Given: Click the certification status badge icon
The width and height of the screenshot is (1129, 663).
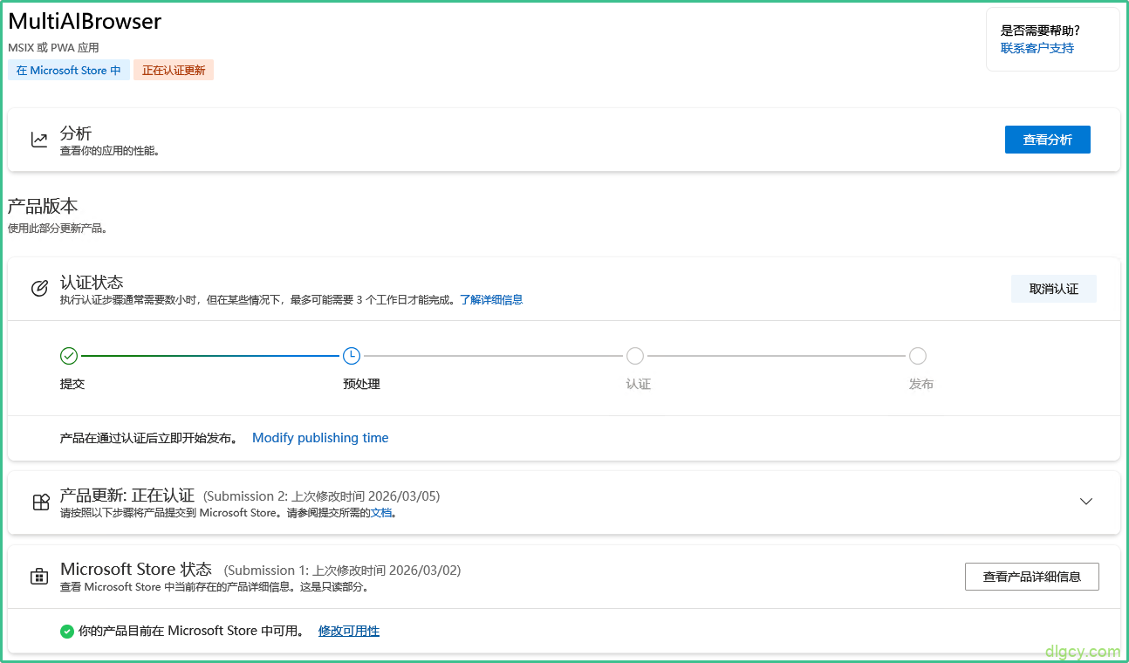Looking at the screenshot, I should point(39,289).
